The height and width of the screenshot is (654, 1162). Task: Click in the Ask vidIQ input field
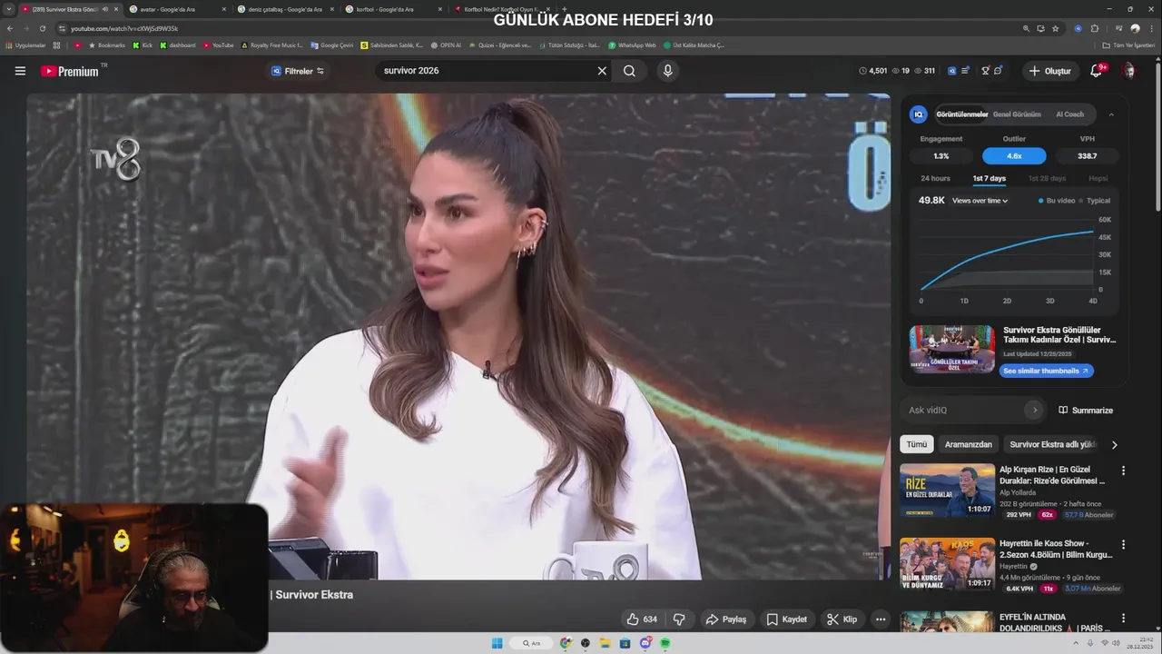[963, 410]
